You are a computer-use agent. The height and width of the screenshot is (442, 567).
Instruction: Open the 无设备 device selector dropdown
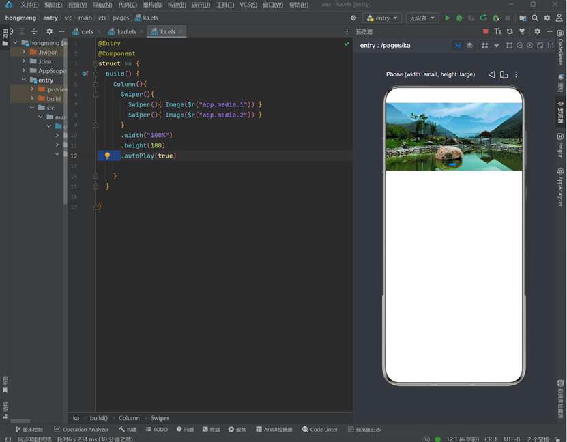422,18
